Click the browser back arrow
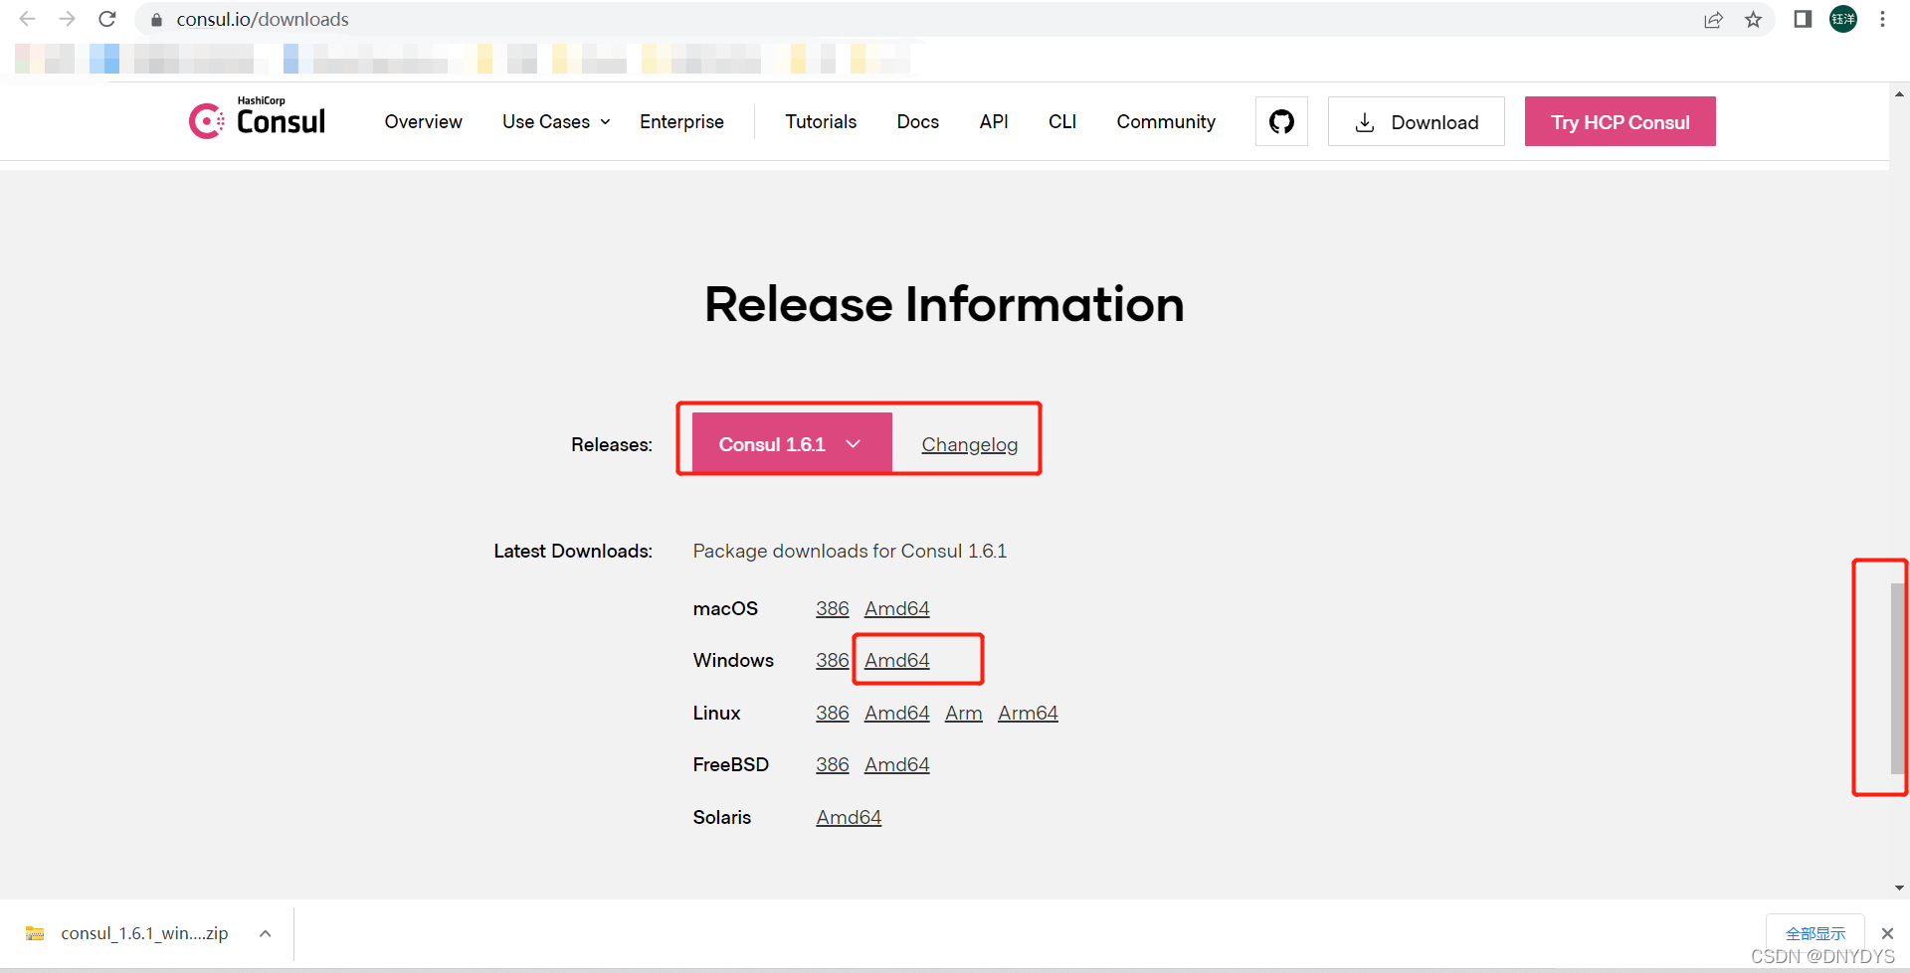This screenshot has height=973, width=1910. coord(27,19)
